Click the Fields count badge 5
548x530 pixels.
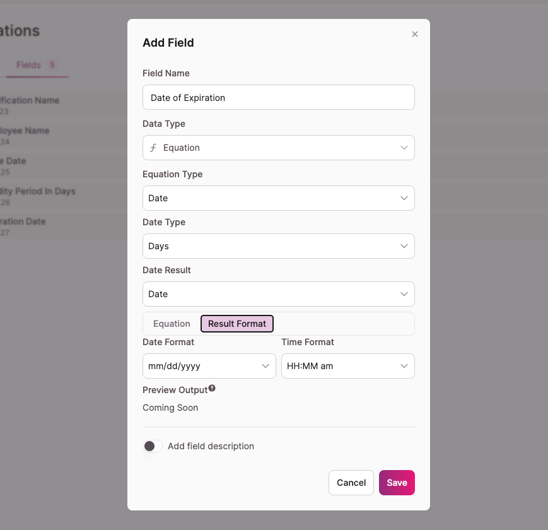click(52, 65)
